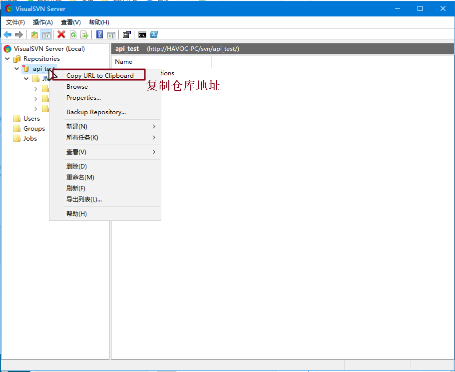This screenshot has width=455, height=372.
Task: Click the gray Forward arrow in toolbar
Action: point(19,35)
